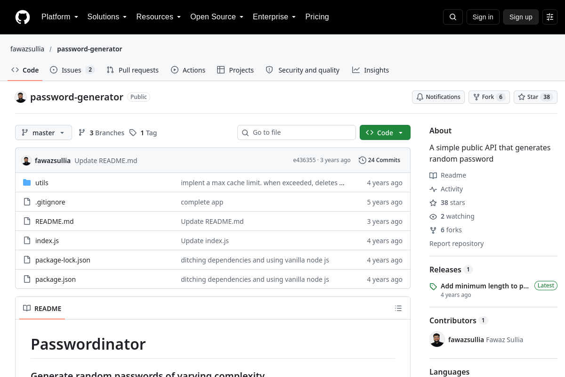565x377 pixels.
Task: Click the Go to file search field
Action: [297, 132]
